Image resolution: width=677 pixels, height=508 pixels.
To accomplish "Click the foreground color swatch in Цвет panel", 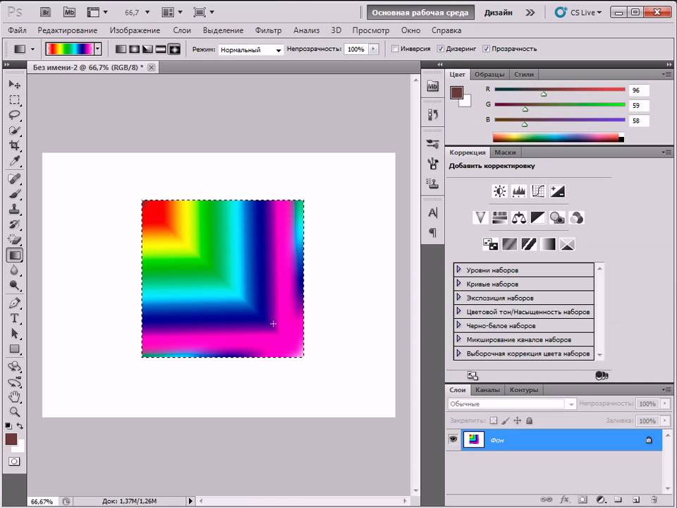I will 456,92.
